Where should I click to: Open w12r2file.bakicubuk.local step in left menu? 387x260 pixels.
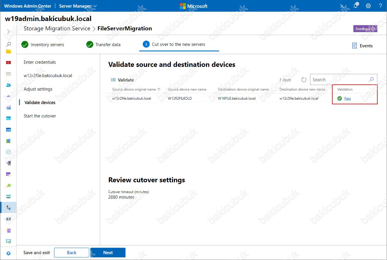coord(48,76)
